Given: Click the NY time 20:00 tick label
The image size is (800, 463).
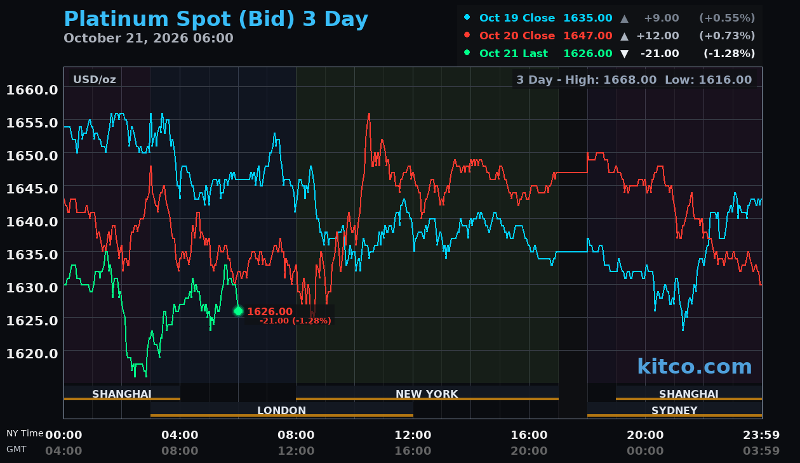Looking at the screenshot, I should [x=645, y=435].
